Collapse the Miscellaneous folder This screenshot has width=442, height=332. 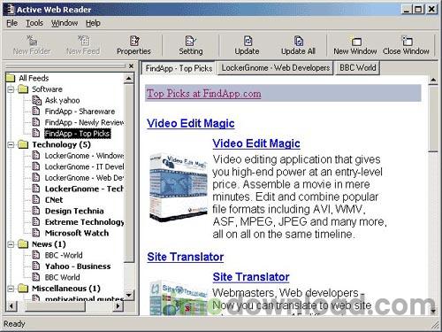coord(11,289)
